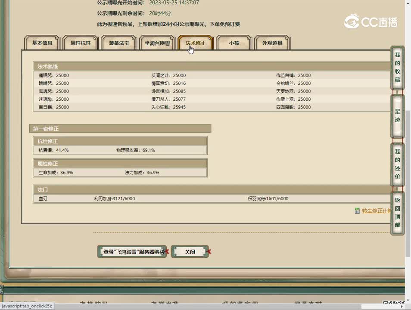Viewport: 411px width, 310px height.
Task: Open the 基本信息 tab
Action: pyautogui.click(x=42, y=43)
